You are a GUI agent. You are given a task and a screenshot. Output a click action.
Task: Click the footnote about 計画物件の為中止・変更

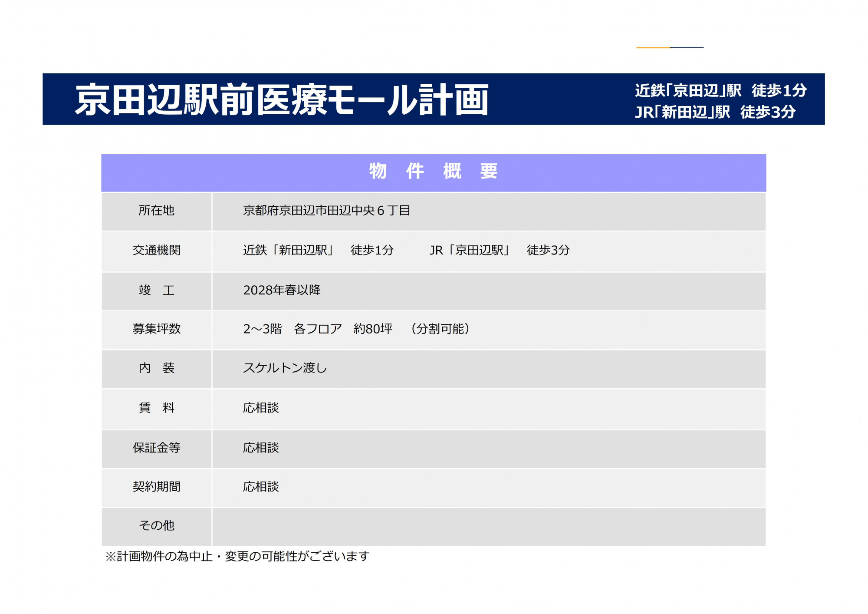click(x=237, y=556)
